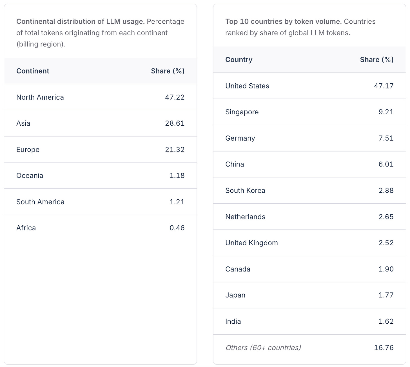This screenshot has height=367, width=410.
Task: Select the North America row label
Action: 40,97
